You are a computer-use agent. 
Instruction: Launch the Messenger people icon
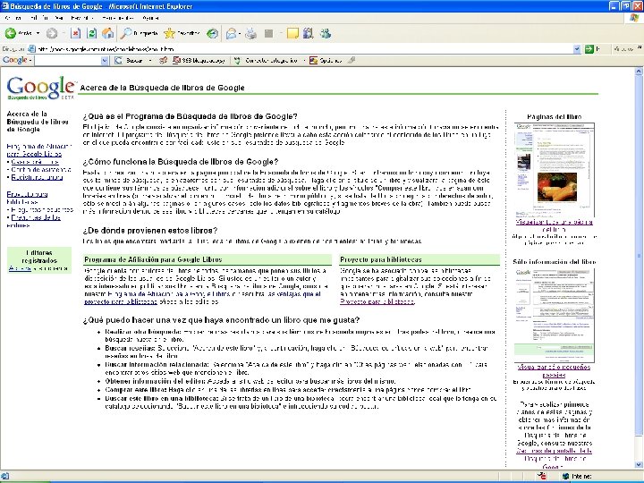(326, 33)
